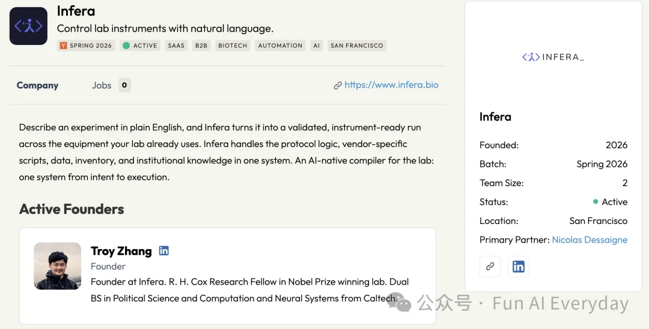The height and width of the screenshot is (329, 649).
Task: Click the chain link icon beside infera.bio
Action: click(x=338, y=86)
